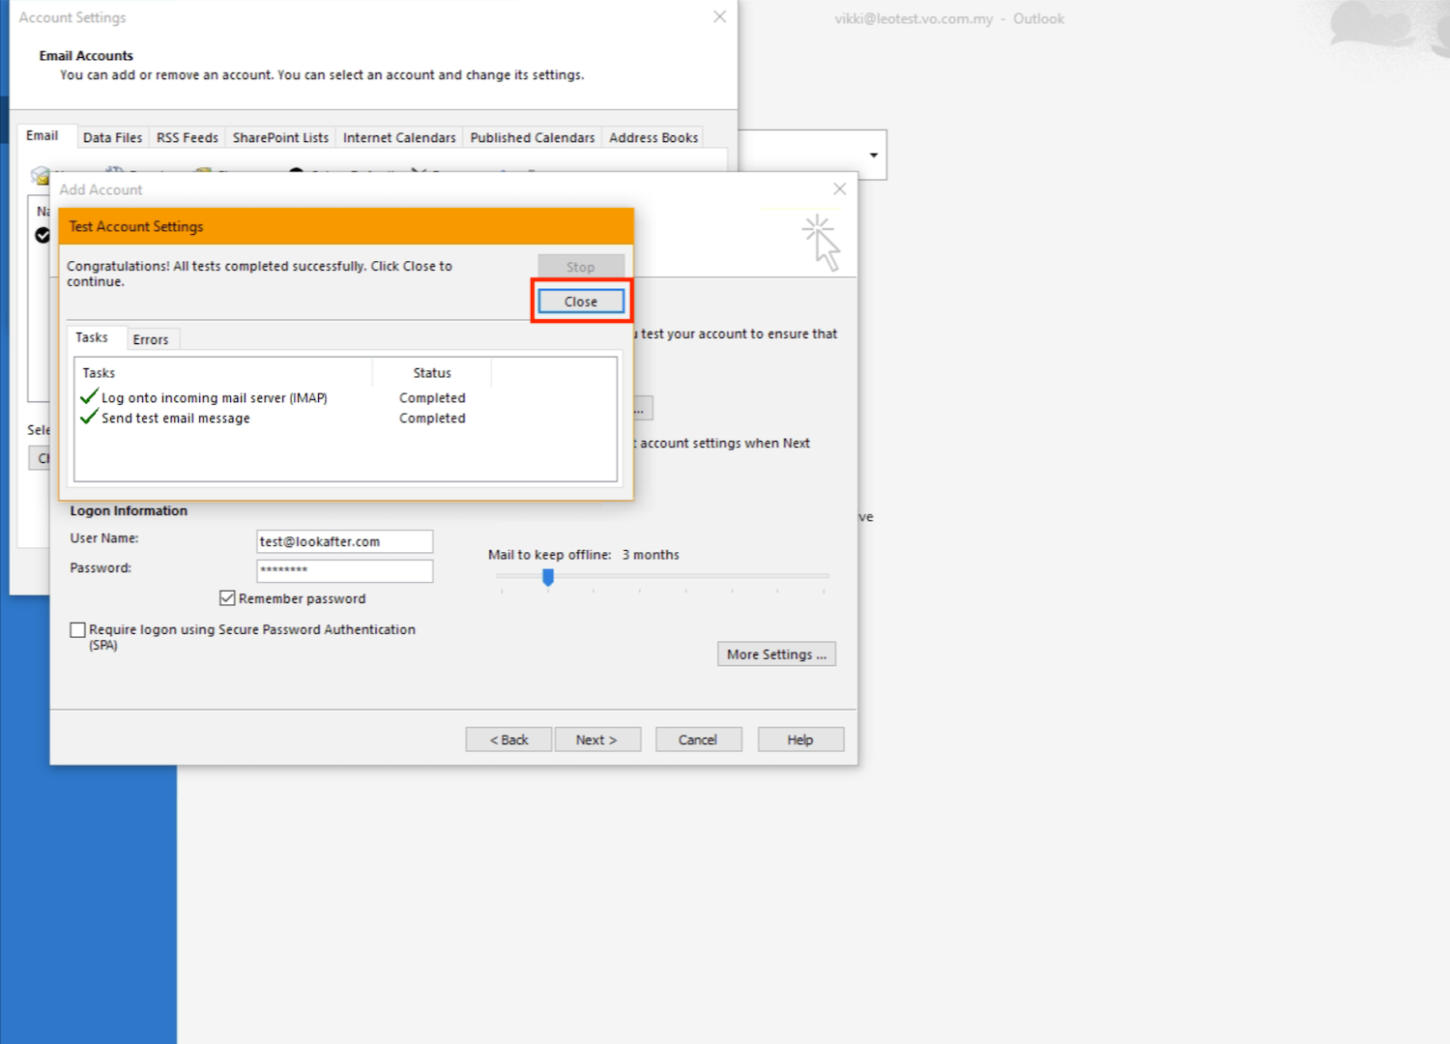Click the Mail to keep offline slider handle
The width and height of the screenshot is (1450, 1044).
point(548,577)
